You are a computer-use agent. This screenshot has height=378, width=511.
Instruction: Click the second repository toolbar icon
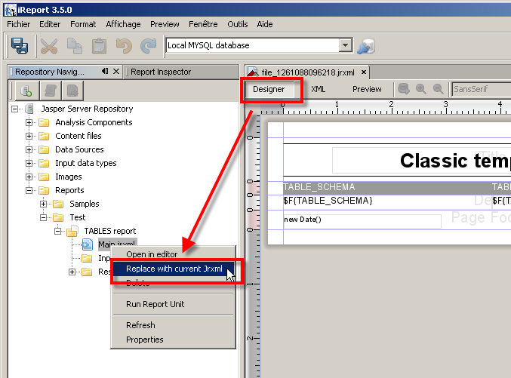point(50,91)
